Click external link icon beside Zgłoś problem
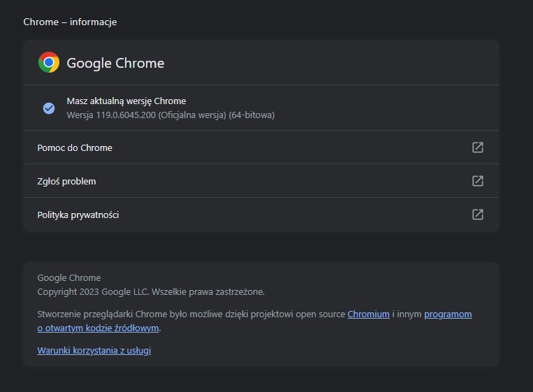Screen dimensions: 533x392 coord(478,181)
